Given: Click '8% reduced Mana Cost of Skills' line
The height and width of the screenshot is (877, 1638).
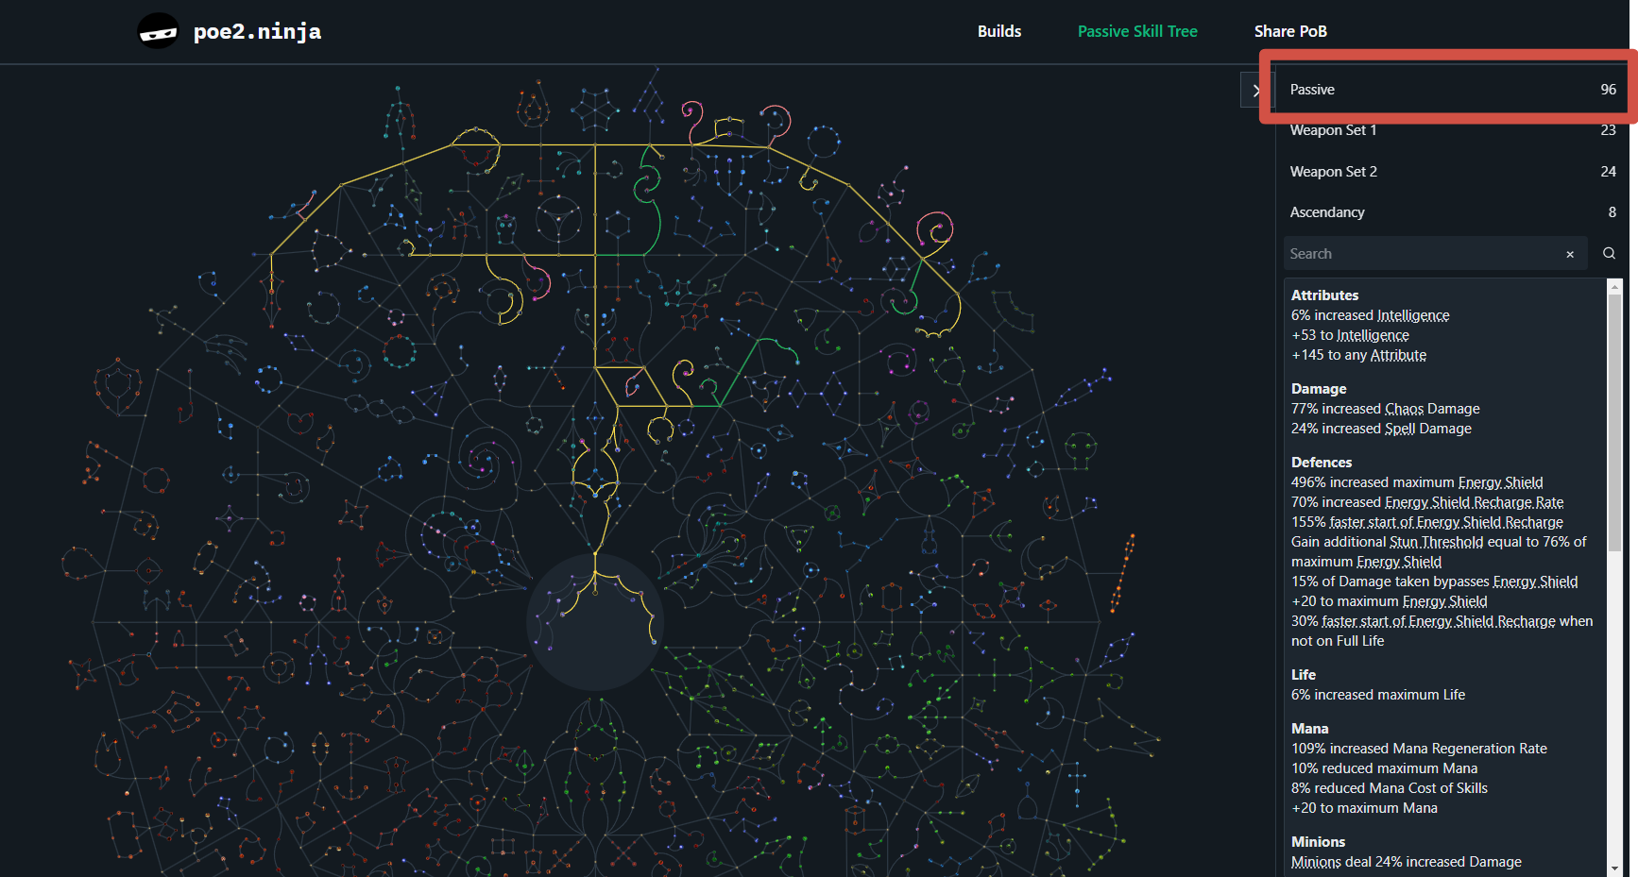Looking at the screenshot, I should [x=1390, y=788].
